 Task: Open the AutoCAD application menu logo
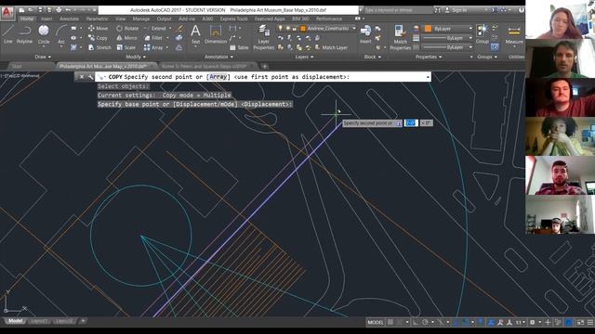[7, 12]
